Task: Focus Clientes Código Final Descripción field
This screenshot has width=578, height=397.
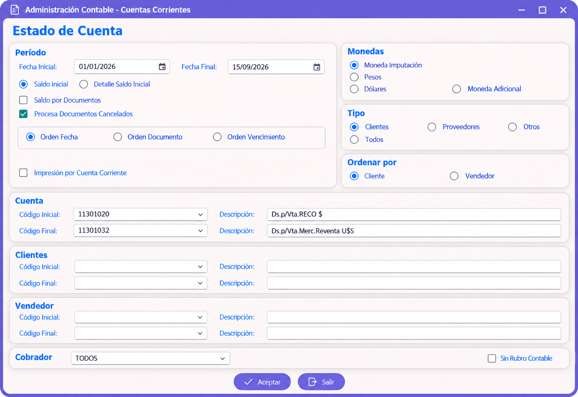Action: pyautogui.click(x=414, y=283)
